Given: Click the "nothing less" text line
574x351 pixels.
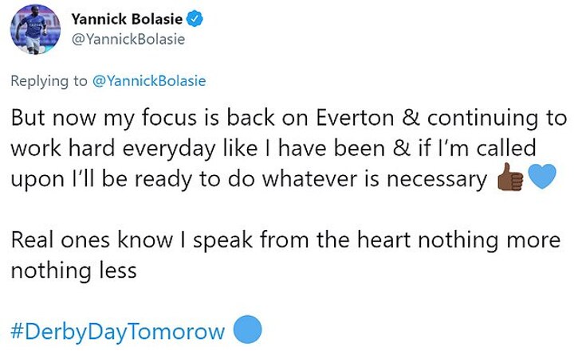Looking at the screenshot, I should (x=73, y=270).
